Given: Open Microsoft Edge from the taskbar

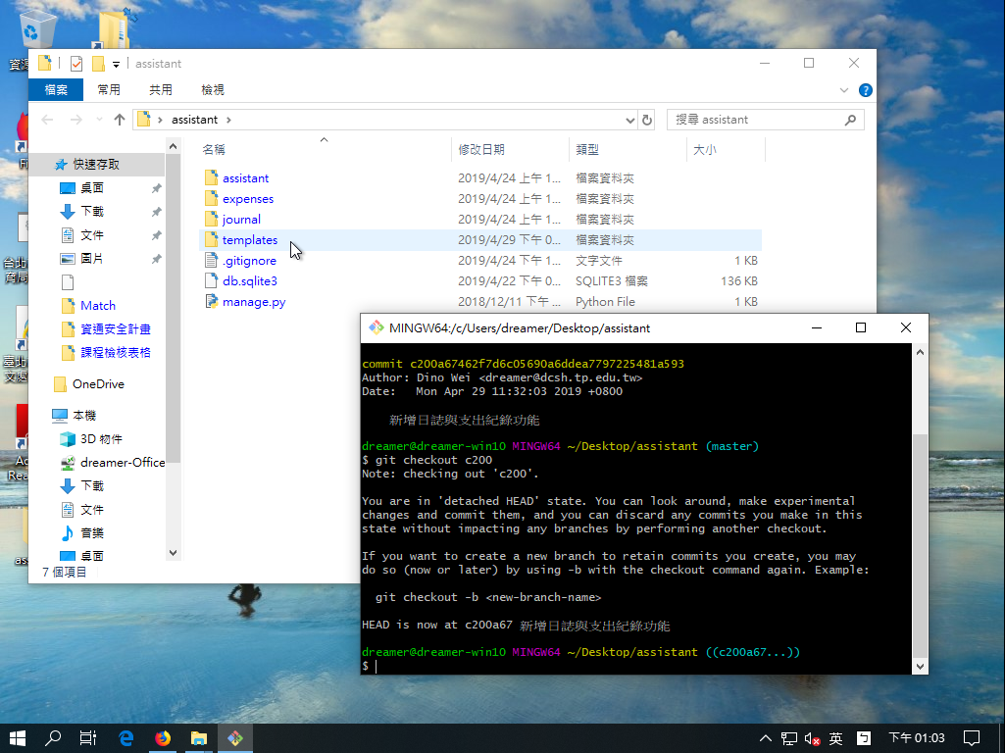Looking at the screenshot, I should (x=126, y=738).
